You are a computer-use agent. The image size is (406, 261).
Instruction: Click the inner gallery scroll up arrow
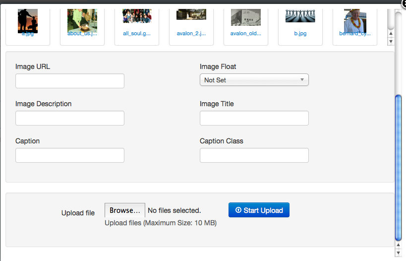(x=391, y=34)
